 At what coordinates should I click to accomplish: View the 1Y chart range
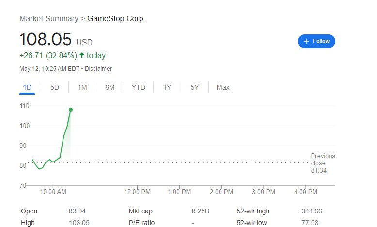click(167, 87)
